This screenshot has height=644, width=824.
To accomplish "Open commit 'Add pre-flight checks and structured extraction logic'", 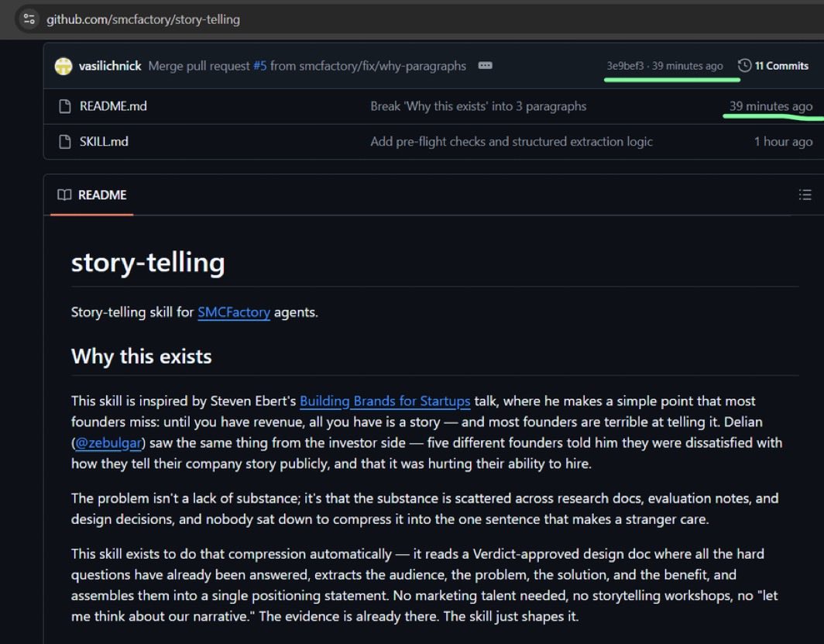I will pos(511,142).
